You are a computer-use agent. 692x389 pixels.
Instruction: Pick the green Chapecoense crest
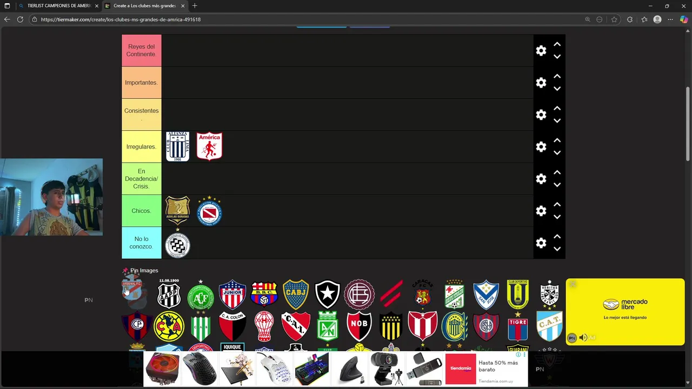(x=201, y=294)
